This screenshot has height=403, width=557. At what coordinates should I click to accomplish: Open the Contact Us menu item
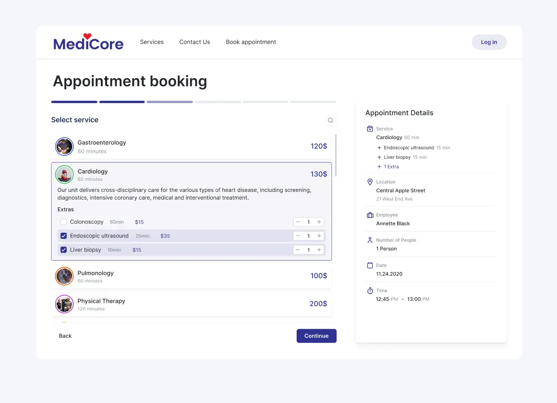pyautogui.click(x=194, y=42)
